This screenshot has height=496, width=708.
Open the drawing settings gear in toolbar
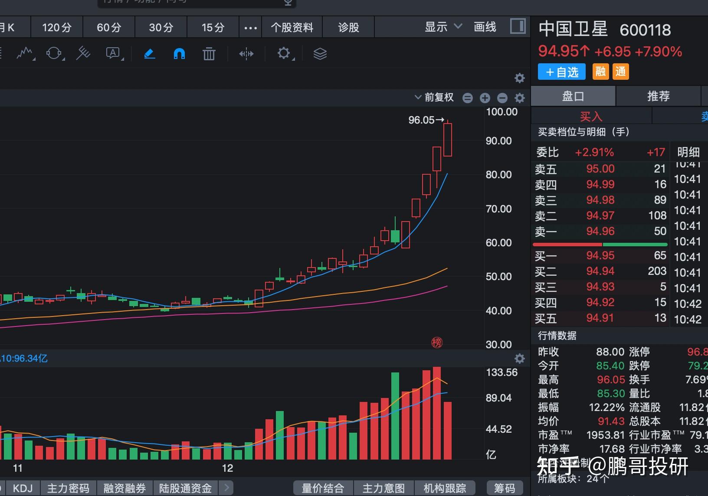coord(284,54)
